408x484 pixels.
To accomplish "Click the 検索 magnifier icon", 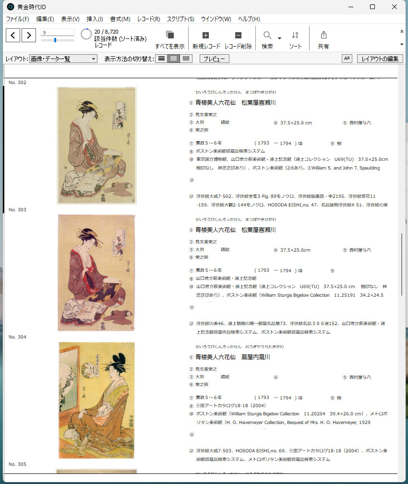I will pyautogui.click(x=267, y=35).
